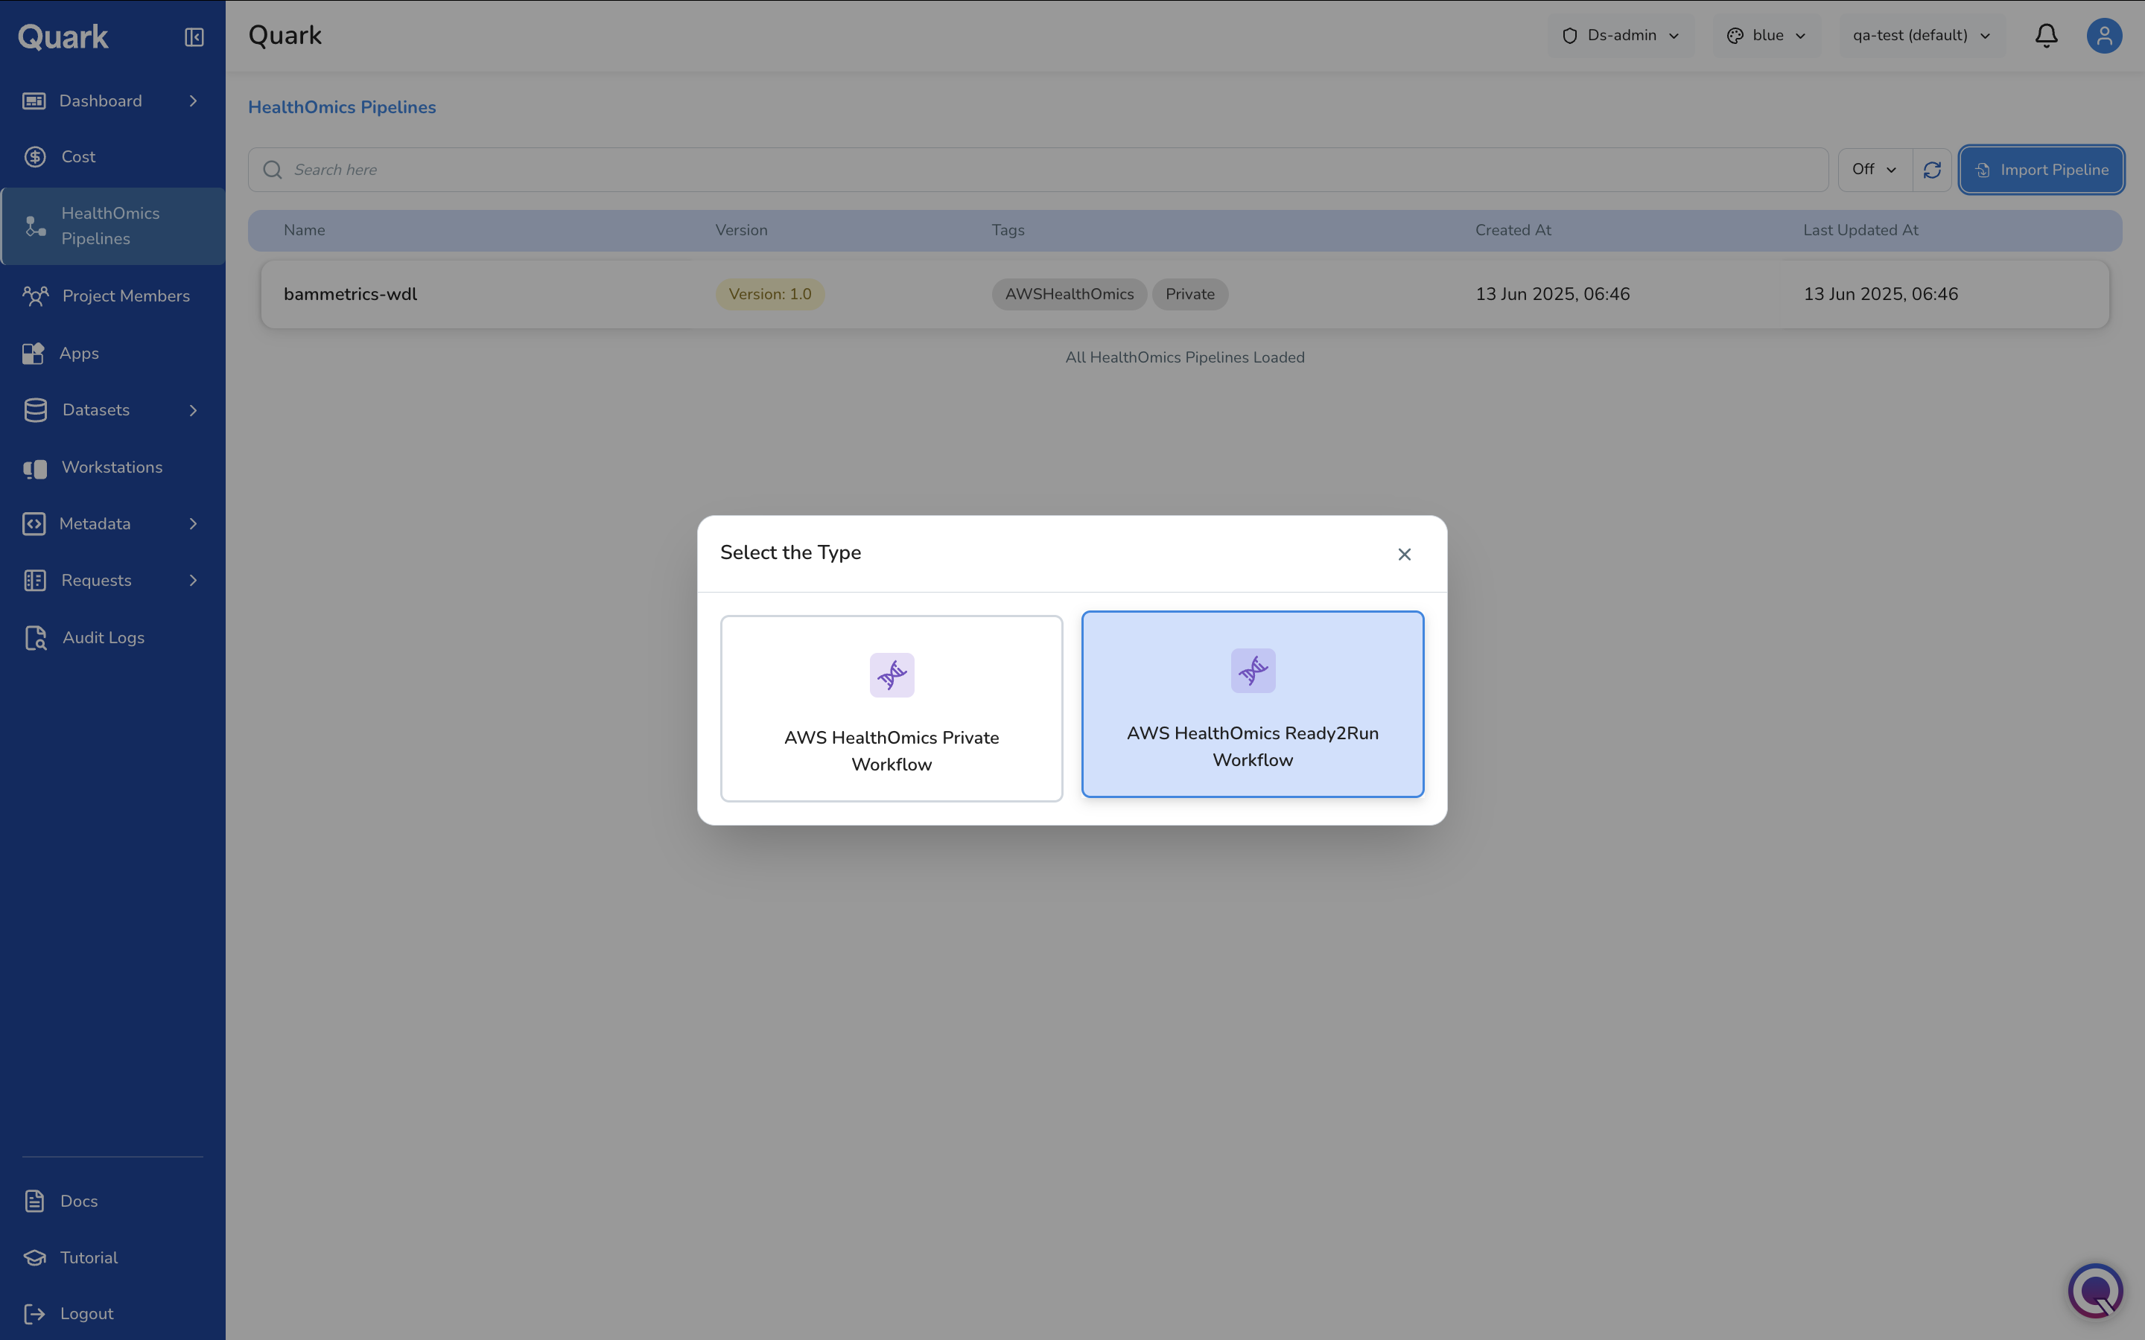This screenshot has width=2145, height=1340.
Task: Click the HealthOmics Pipelines sidebar icon
Action: [x=34, y=226]
